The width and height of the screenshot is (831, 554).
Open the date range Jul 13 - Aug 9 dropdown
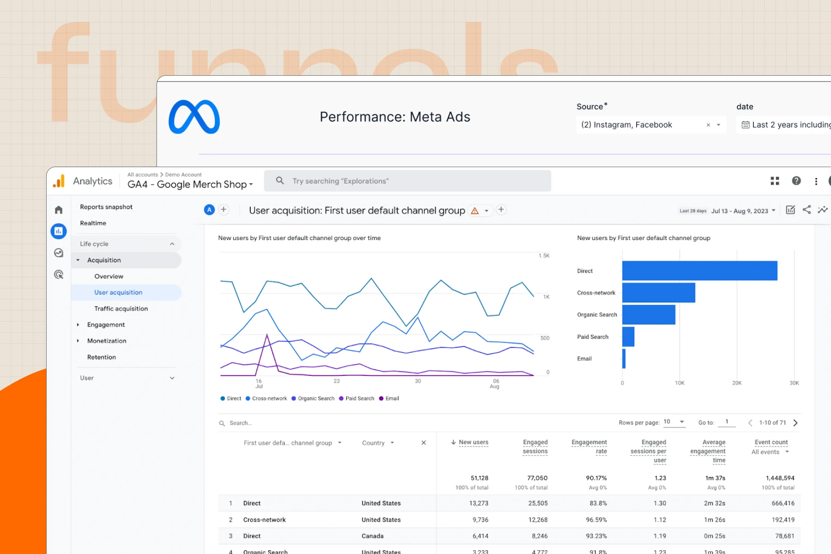tap(743, 211)
